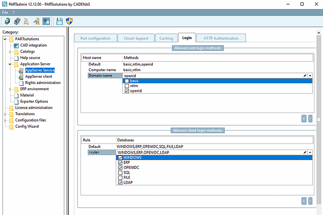Viewport: 323px width, 215px height.
Task: Click the globe with green arrows update icon
Action: pos(7,21)
